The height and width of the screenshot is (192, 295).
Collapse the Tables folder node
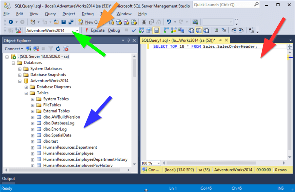(26, 93)
